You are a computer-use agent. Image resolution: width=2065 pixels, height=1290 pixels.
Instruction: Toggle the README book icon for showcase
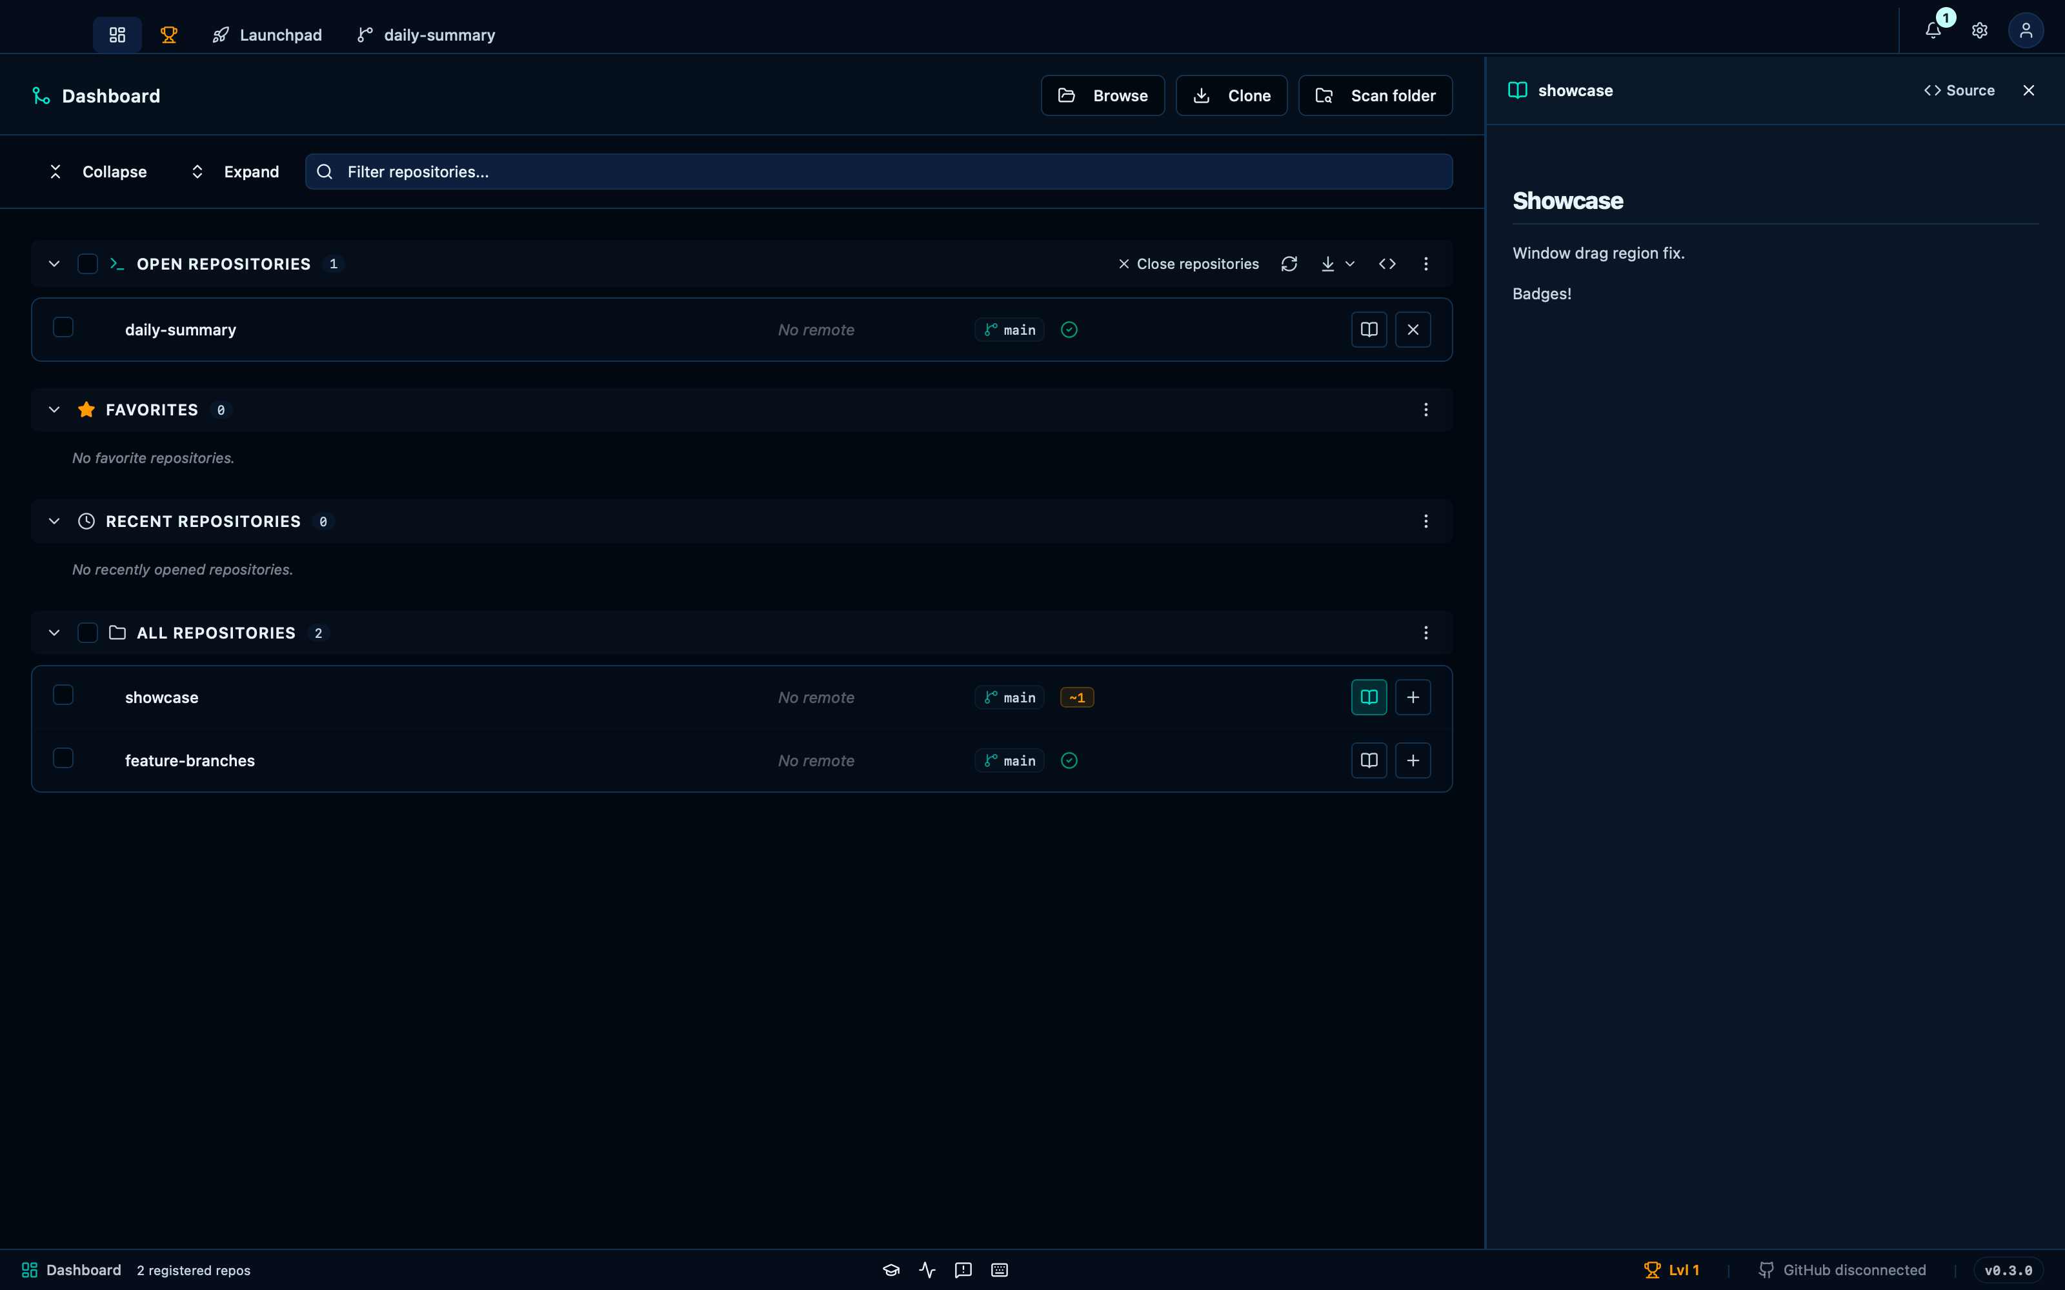pos(1369,697)
